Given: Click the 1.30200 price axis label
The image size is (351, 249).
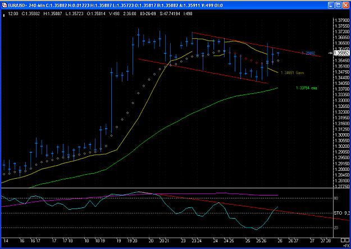Looking at the screenshot, I should (342, 146).
